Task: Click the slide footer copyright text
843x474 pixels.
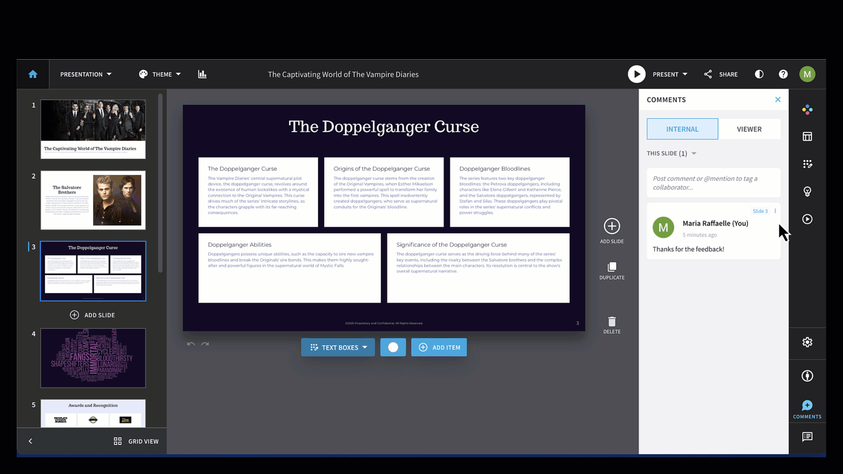Action: tap(384, 323)
